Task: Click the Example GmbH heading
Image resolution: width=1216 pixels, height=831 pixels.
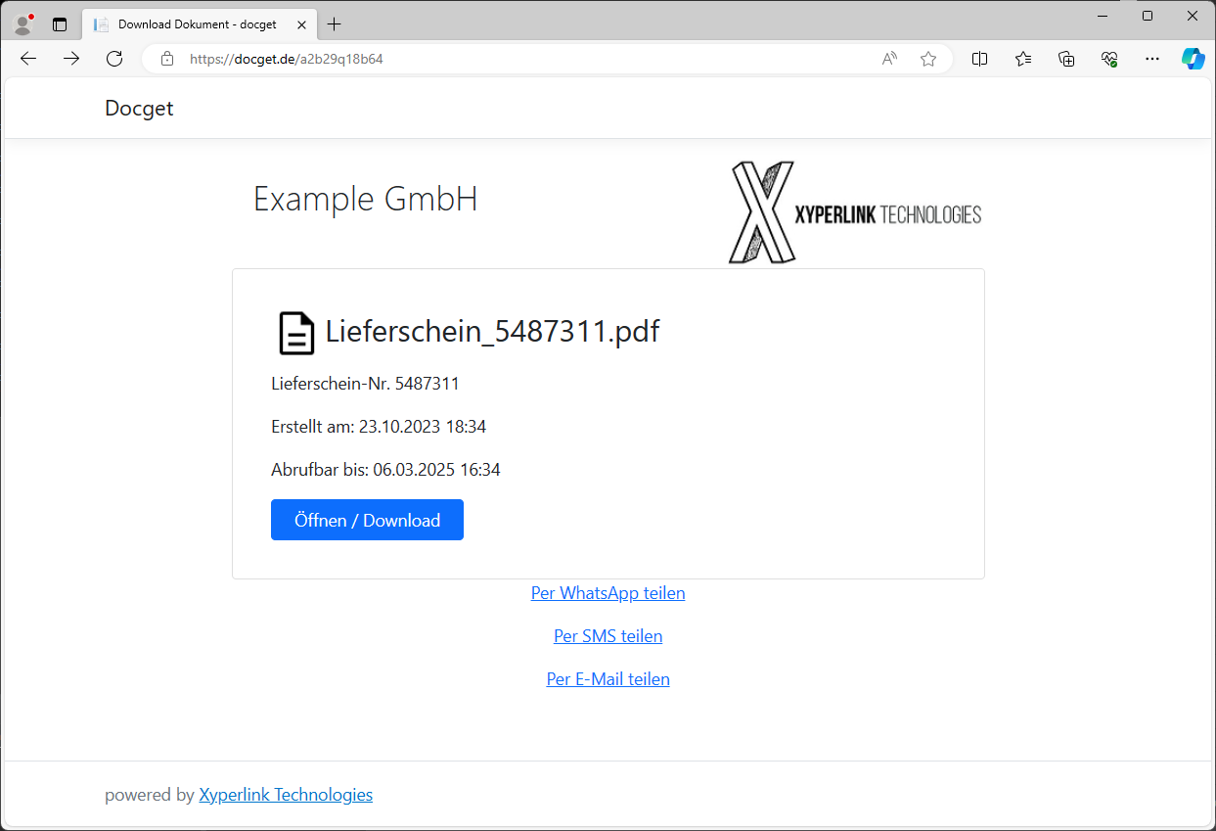Action: click(366, 199)
